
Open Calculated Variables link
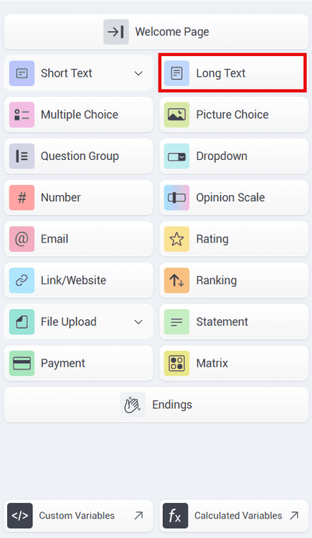tap(234, 515)
